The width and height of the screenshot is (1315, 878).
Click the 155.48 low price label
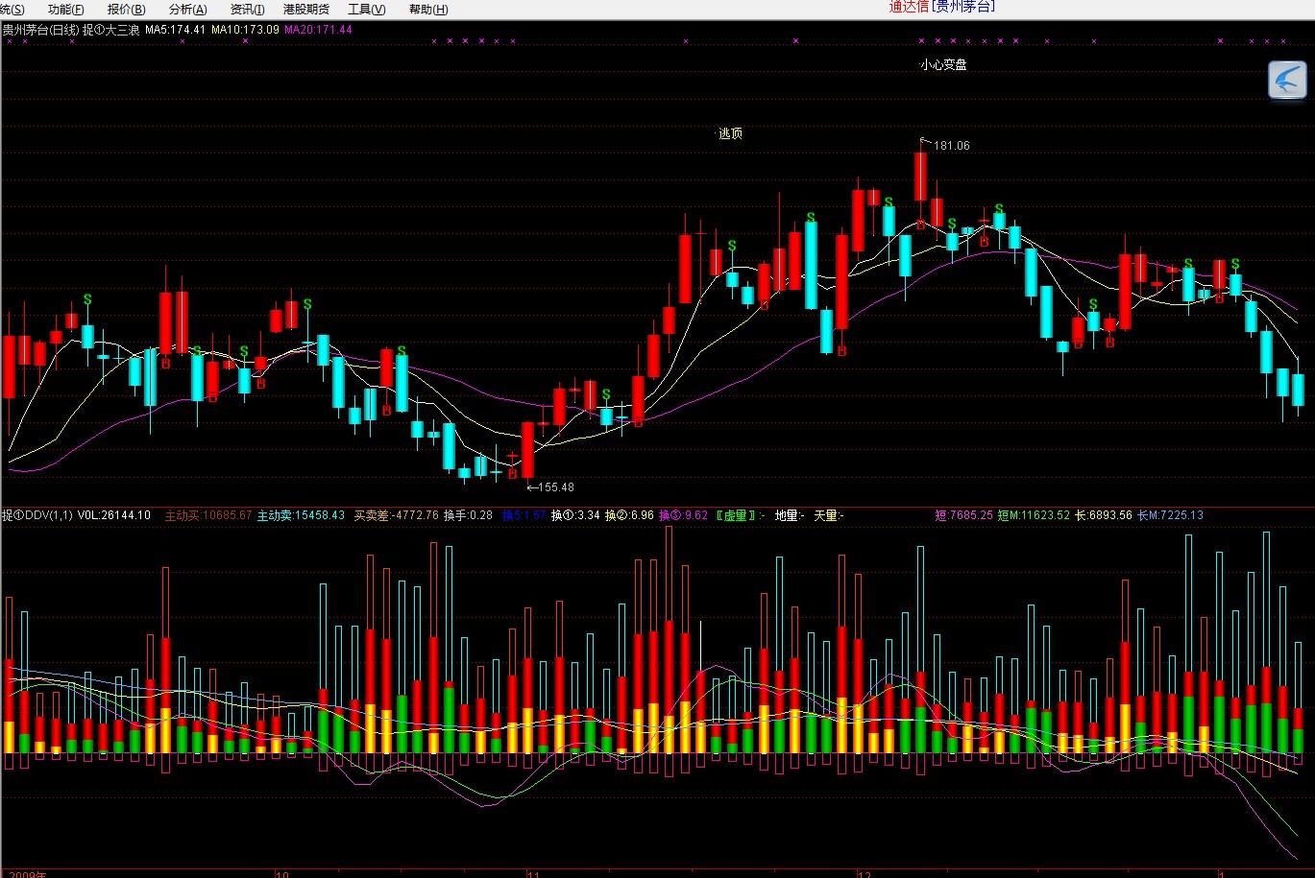coord(556,487)
